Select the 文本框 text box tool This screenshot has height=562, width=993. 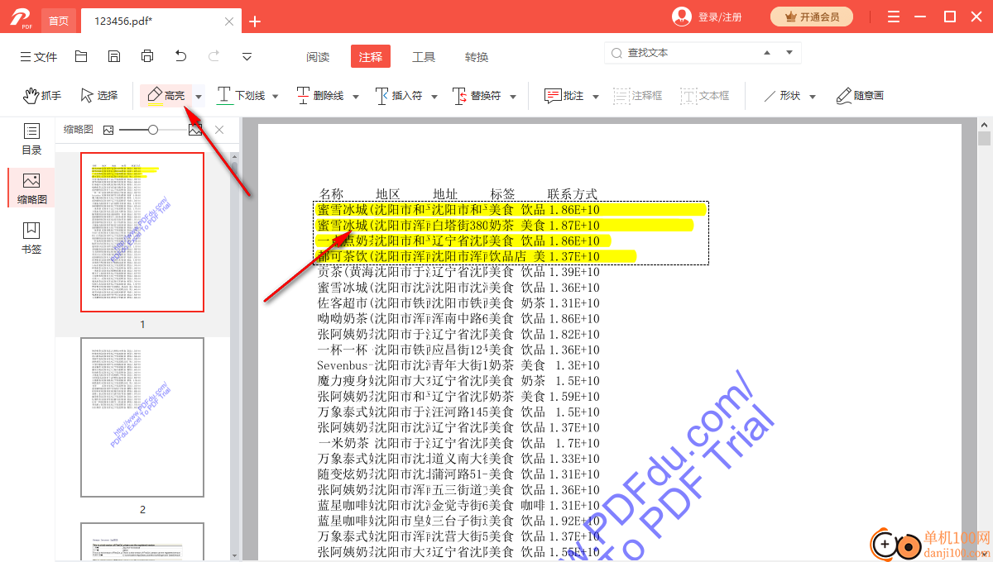point(705,96)
